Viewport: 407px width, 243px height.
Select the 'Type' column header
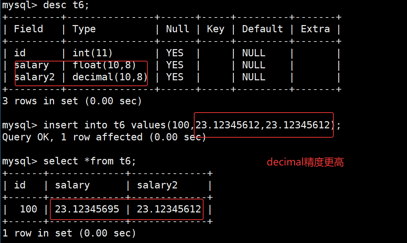(x=84, y=29)
